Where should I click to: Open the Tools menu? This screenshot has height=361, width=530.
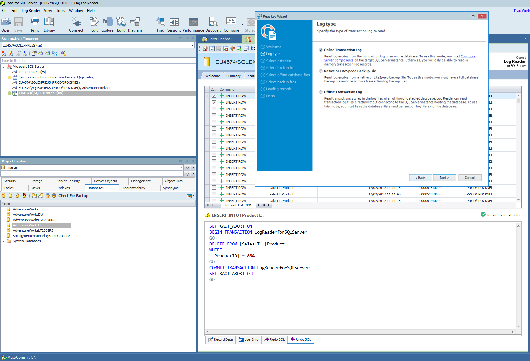click(60, 11)
